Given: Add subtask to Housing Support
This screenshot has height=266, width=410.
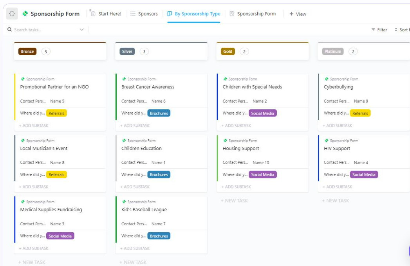Looking at the screenshot, I should click(236, 187).
